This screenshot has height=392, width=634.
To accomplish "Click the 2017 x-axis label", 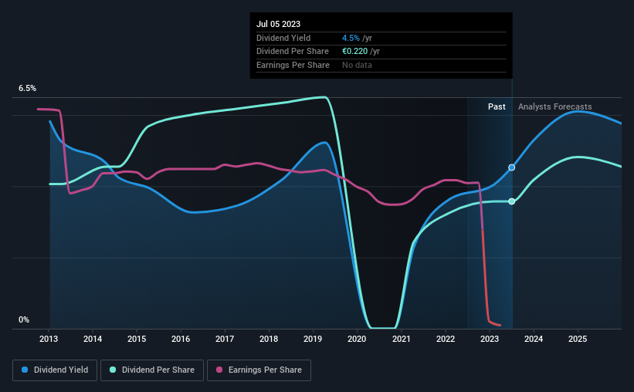I will (225, 339).
